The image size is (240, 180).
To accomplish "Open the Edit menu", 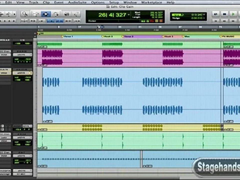I will point(8,2).
